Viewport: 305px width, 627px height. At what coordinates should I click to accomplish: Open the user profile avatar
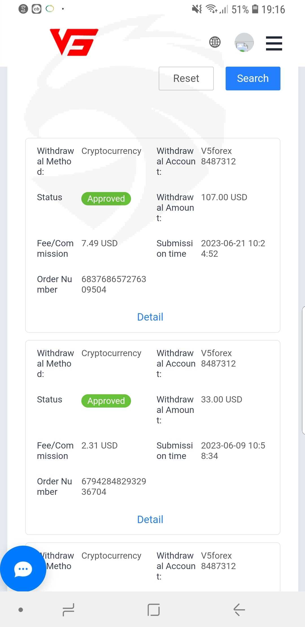pyautogui.click(x=244, y=43)
